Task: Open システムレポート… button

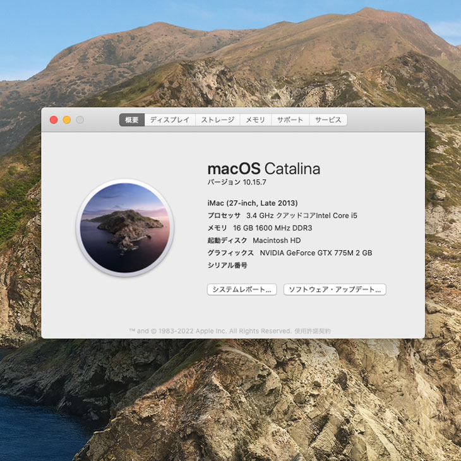Action: pos(242,290)
